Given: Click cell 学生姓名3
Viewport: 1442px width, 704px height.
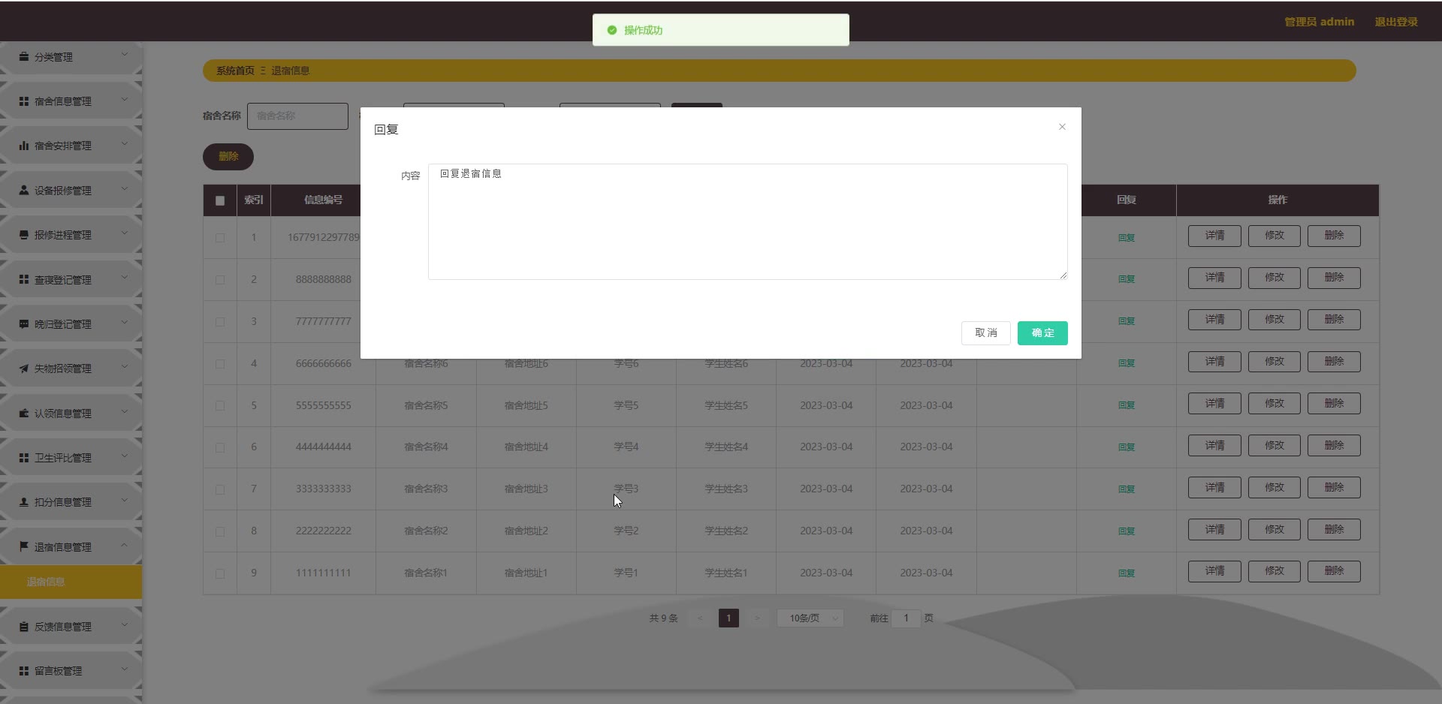Looking at the screenshot, I should (x=726, y=489).
